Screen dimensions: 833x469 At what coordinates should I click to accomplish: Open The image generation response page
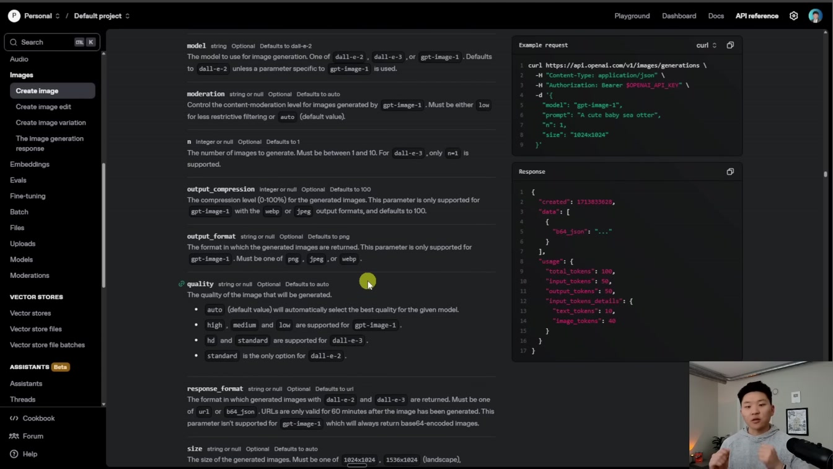(50, 143)
